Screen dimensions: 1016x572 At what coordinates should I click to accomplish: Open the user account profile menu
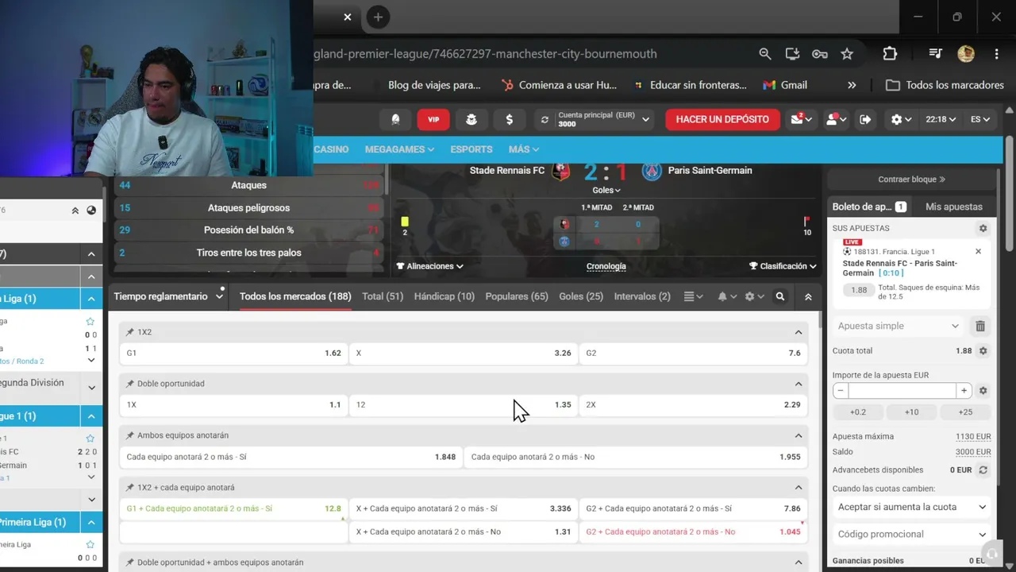point(836,119)
